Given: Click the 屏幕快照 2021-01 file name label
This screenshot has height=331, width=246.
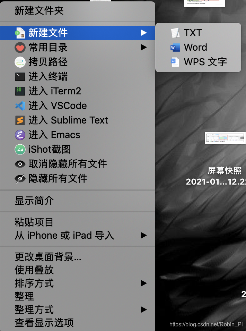Looking at the screenshot, I should (x=216, y=176).
